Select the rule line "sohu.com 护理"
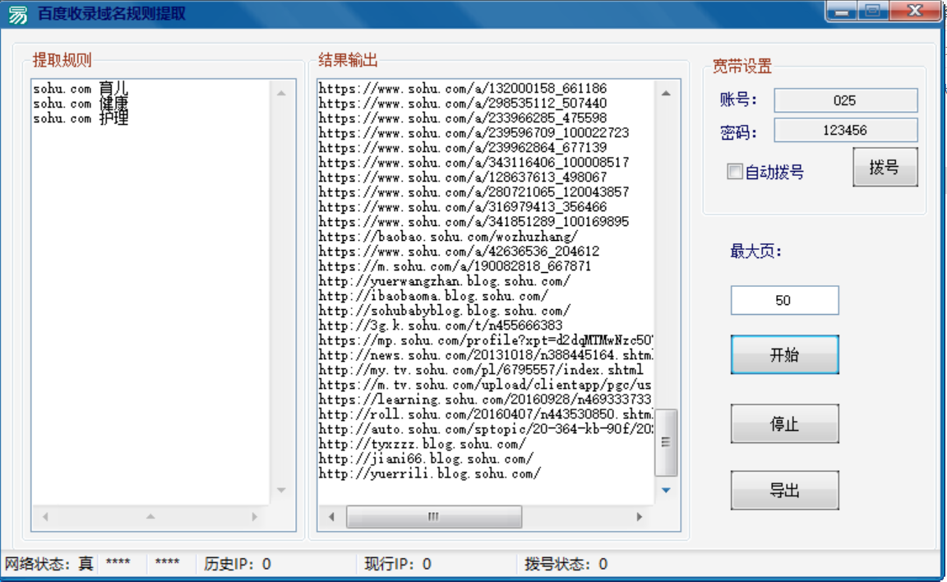The image size is (947, 582). click(81, 118)
